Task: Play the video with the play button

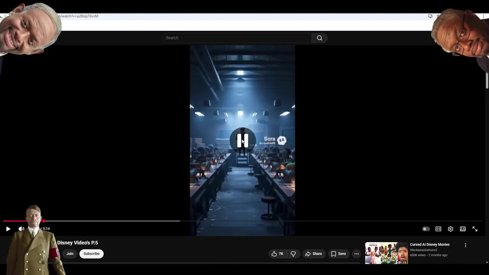Action: pos(8,229)
